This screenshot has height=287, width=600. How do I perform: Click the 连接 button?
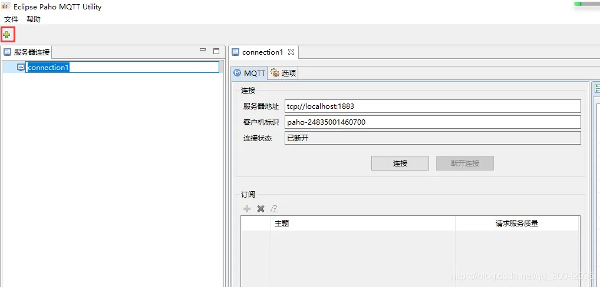pyautogui.click(x=400, y=163)
